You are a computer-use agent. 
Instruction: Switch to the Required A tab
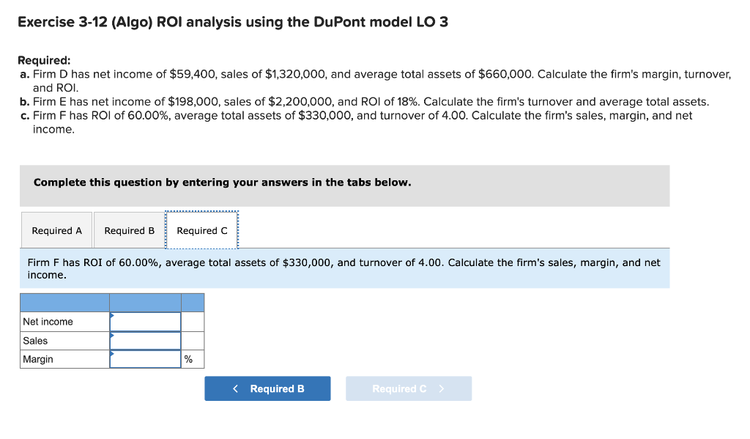click(x=56, y=229)
